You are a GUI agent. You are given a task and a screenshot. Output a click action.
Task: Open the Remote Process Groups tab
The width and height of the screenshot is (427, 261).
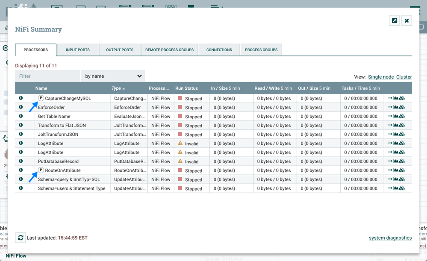[169, 50]
